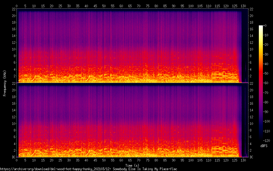
Task: Click the '-60' label on color scale
Action: pos(265,83)
